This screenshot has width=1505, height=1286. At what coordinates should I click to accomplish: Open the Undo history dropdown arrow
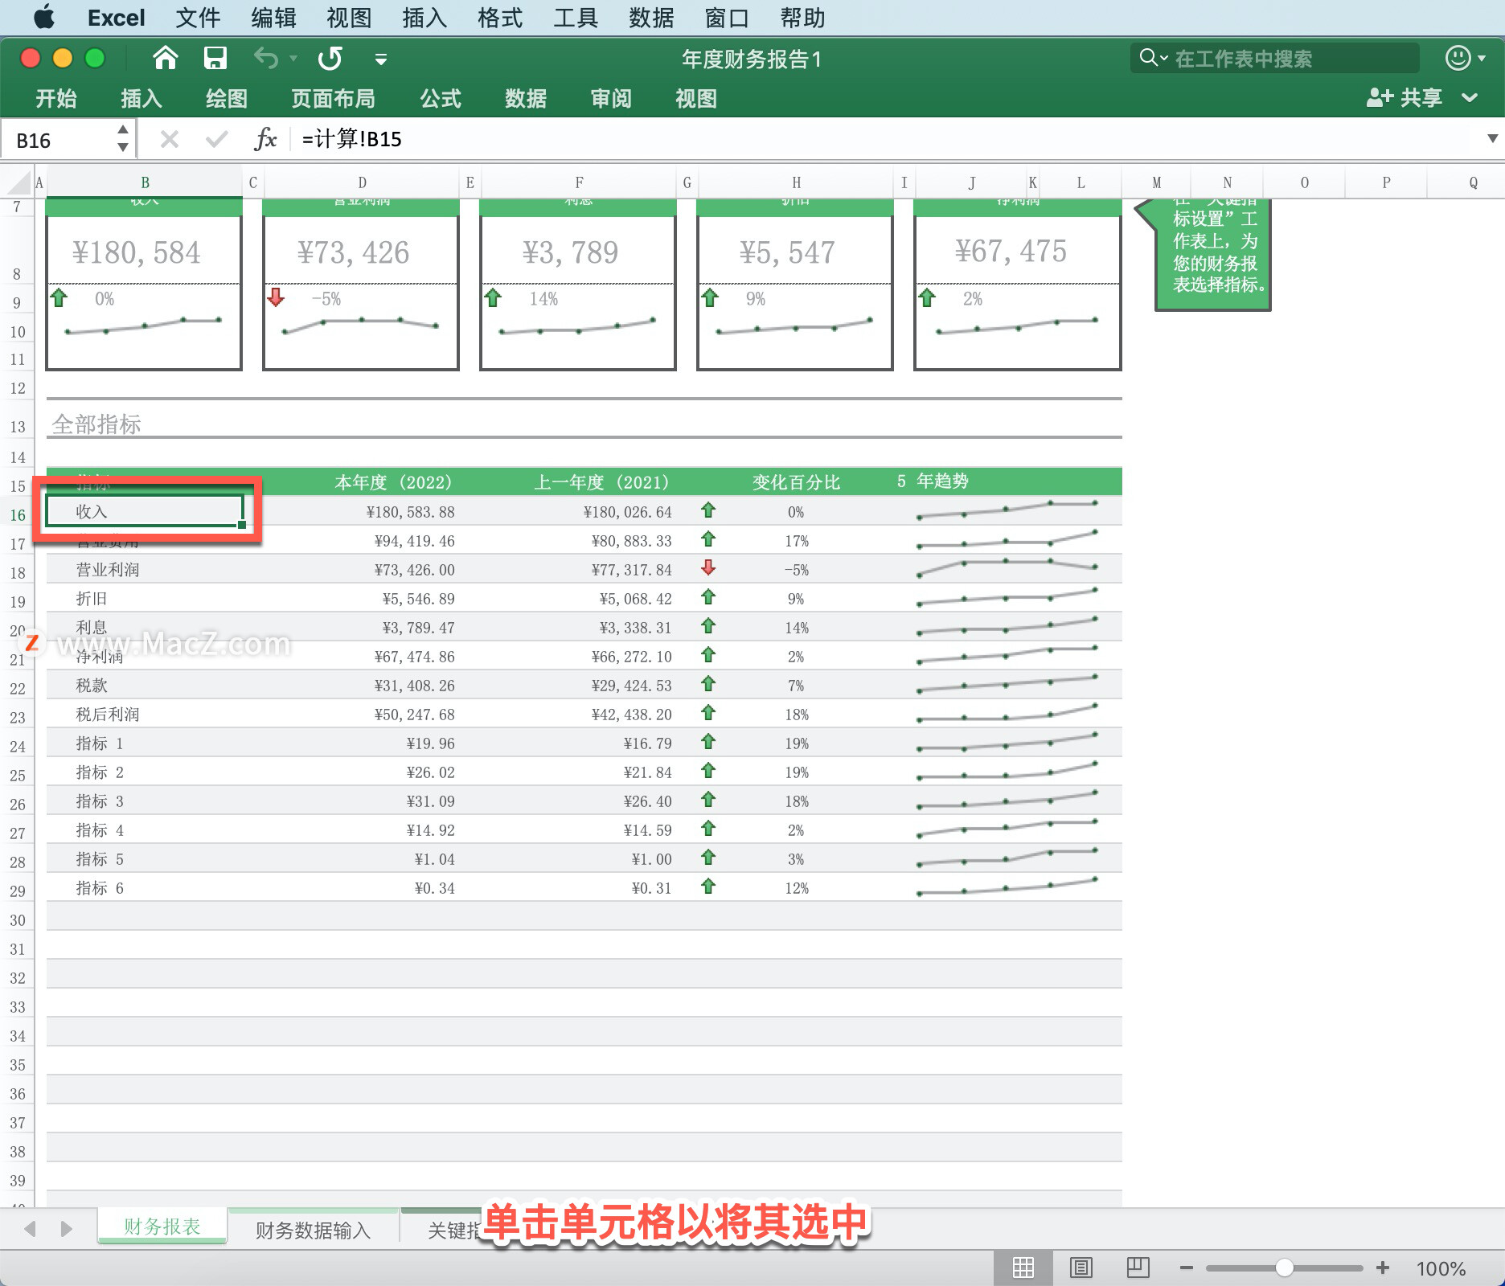293,59
